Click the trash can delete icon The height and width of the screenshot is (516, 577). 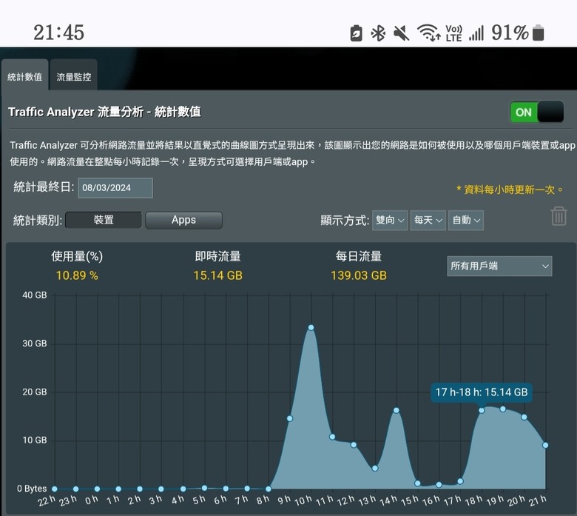point(559,216)
